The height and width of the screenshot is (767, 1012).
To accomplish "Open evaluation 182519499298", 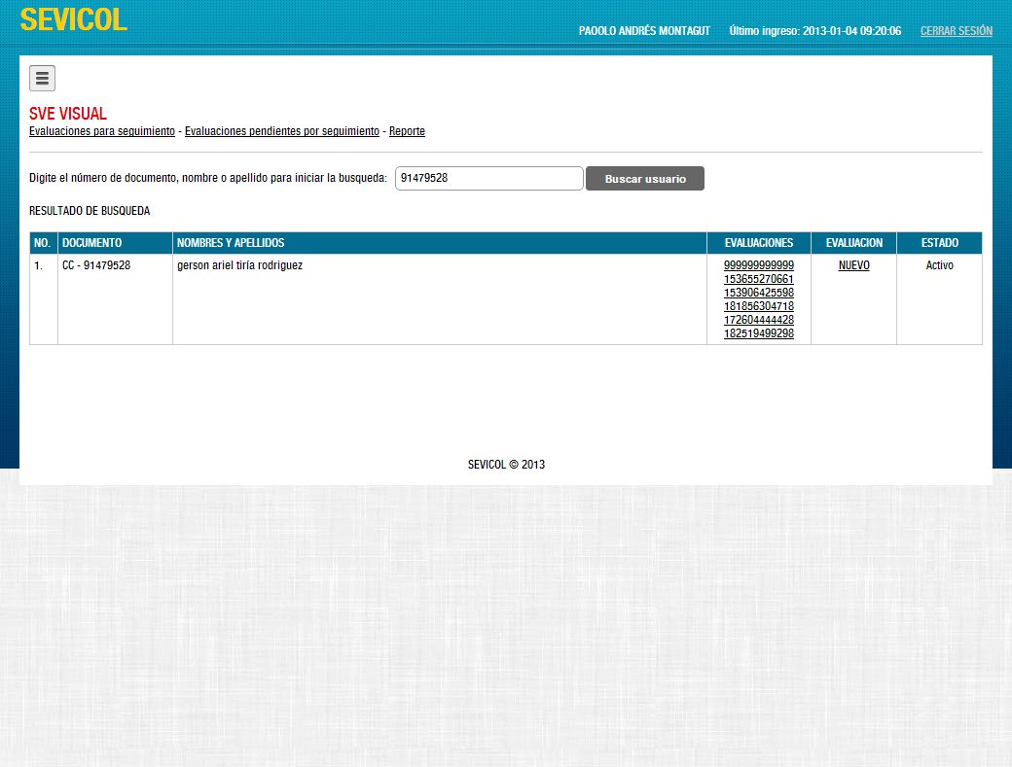I will click(759, 333).
